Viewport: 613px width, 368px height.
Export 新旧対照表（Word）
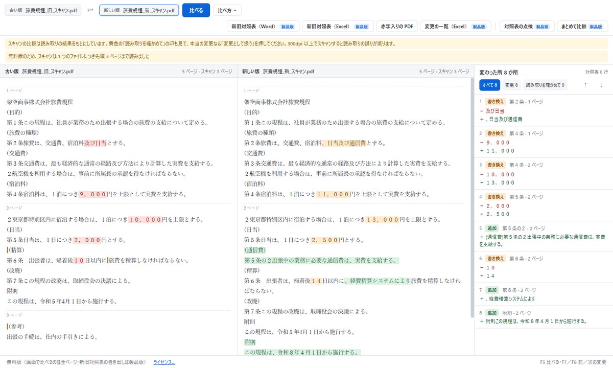click(x=263, y=26)
